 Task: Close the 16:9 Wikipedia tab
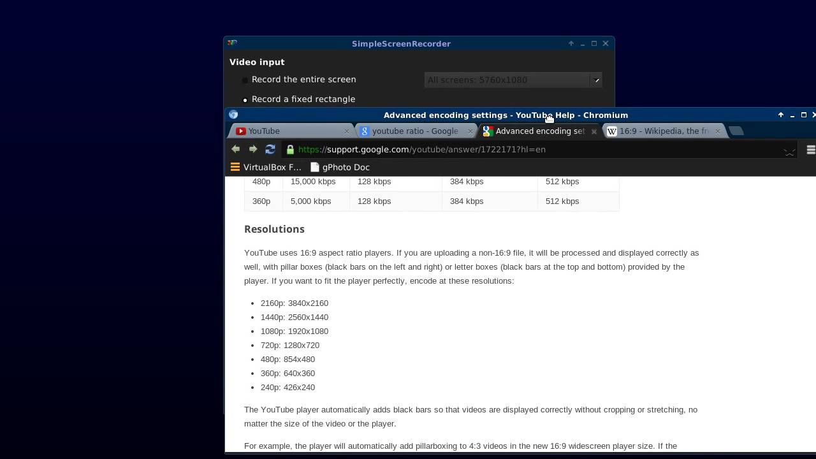pos(717,131)
